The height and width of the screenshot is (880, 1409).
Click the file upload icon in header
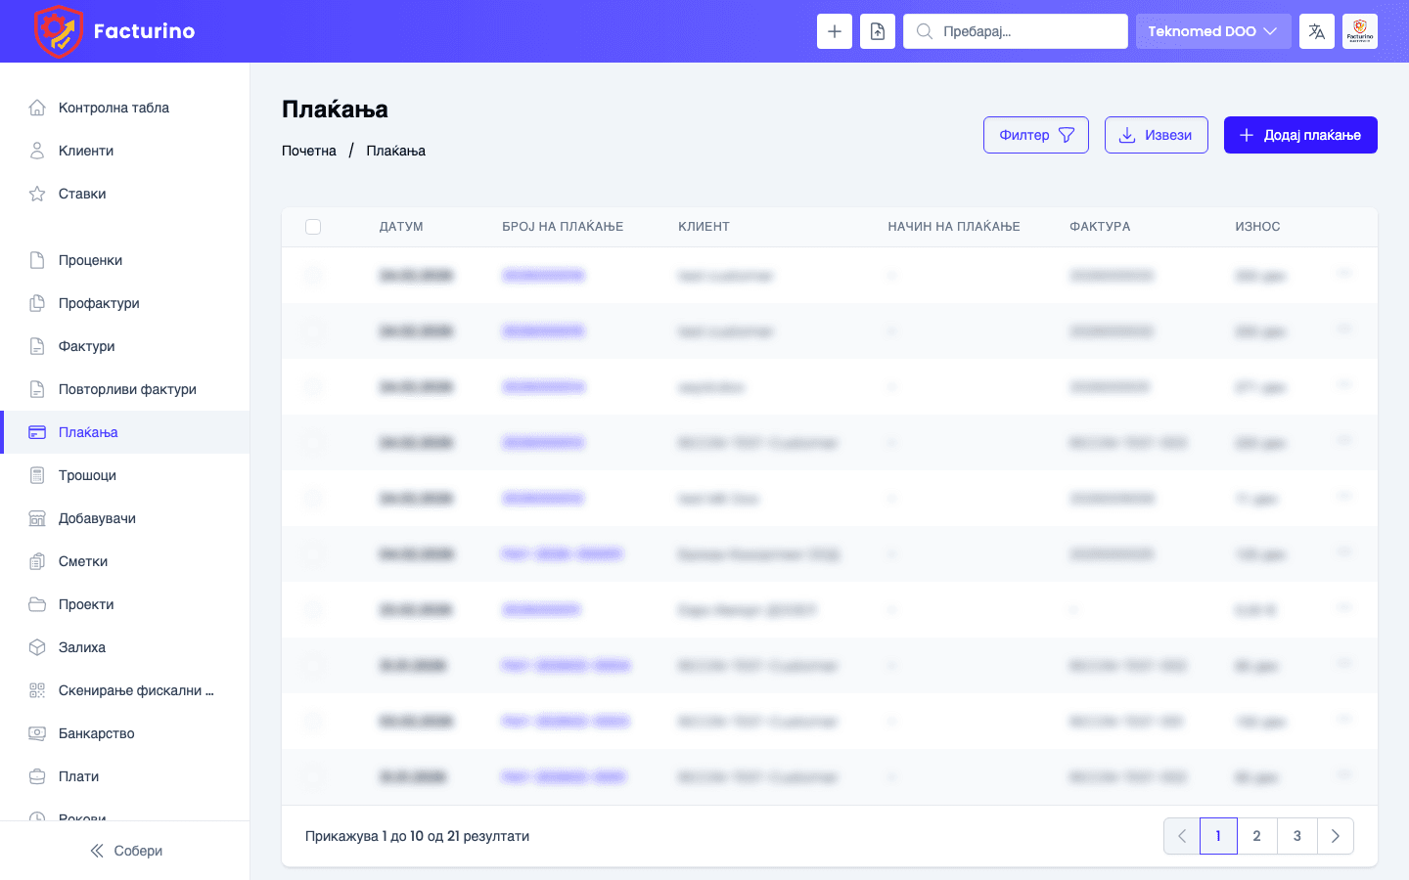[878, 31]
